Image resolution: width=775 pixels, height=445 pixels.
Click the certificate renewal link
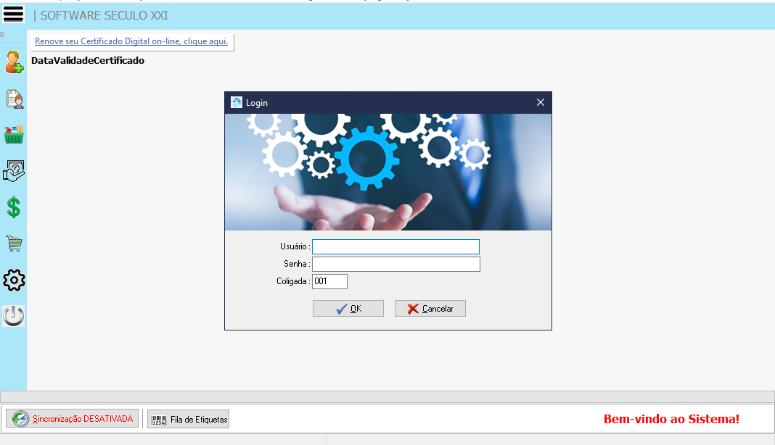131,41
